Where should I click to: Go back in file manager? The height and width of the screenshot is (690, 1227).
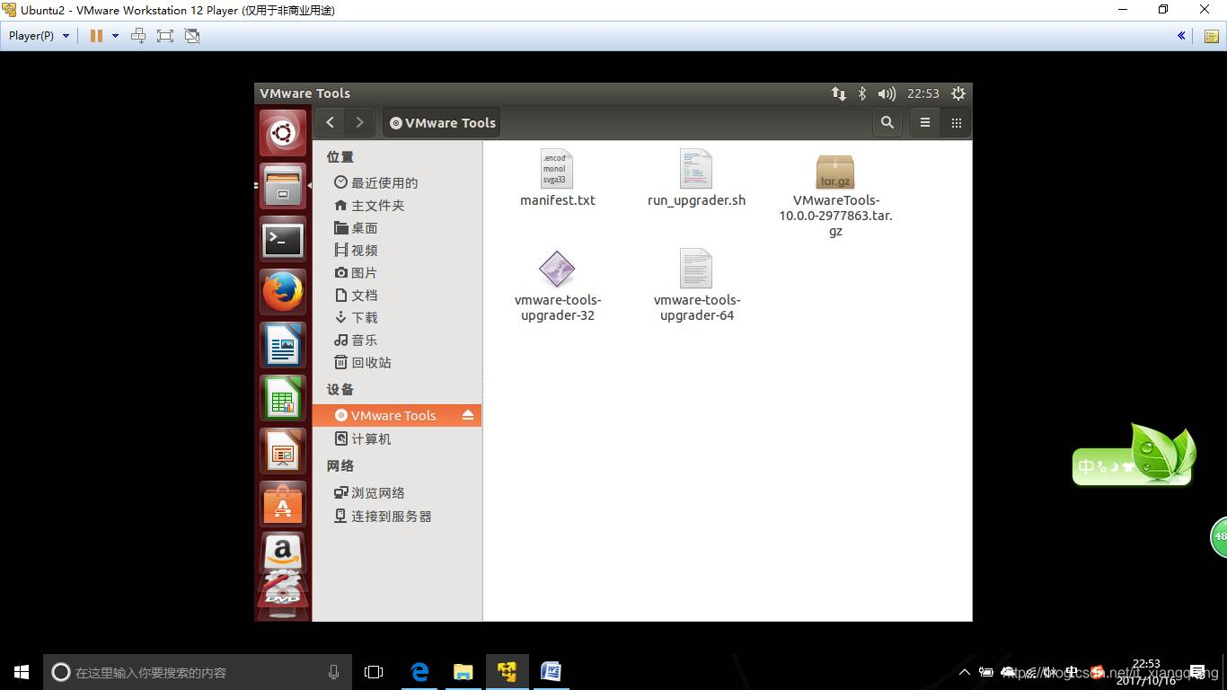coord(331,122)
